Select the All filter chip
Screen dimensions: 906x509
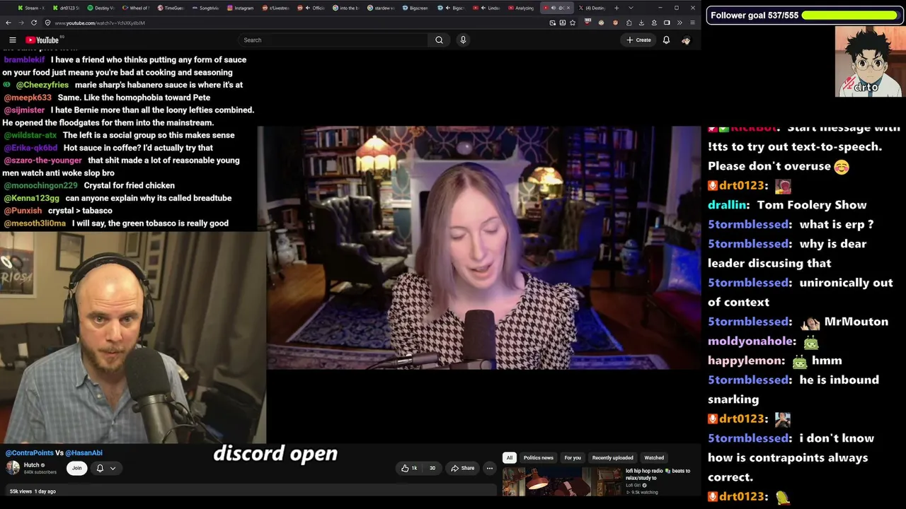click(509, 457)
